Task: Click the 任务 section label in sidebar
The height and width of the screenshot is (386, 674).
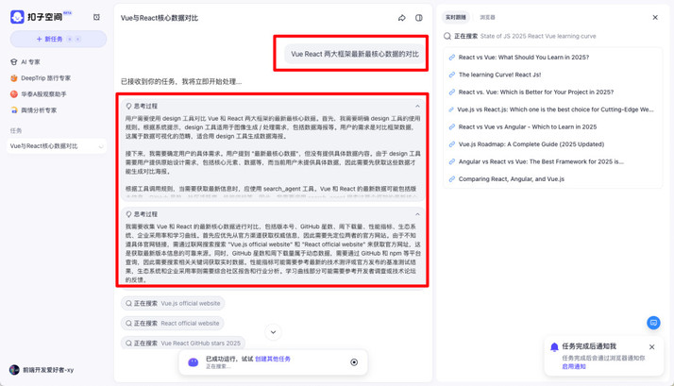Action: coord(16,130)
